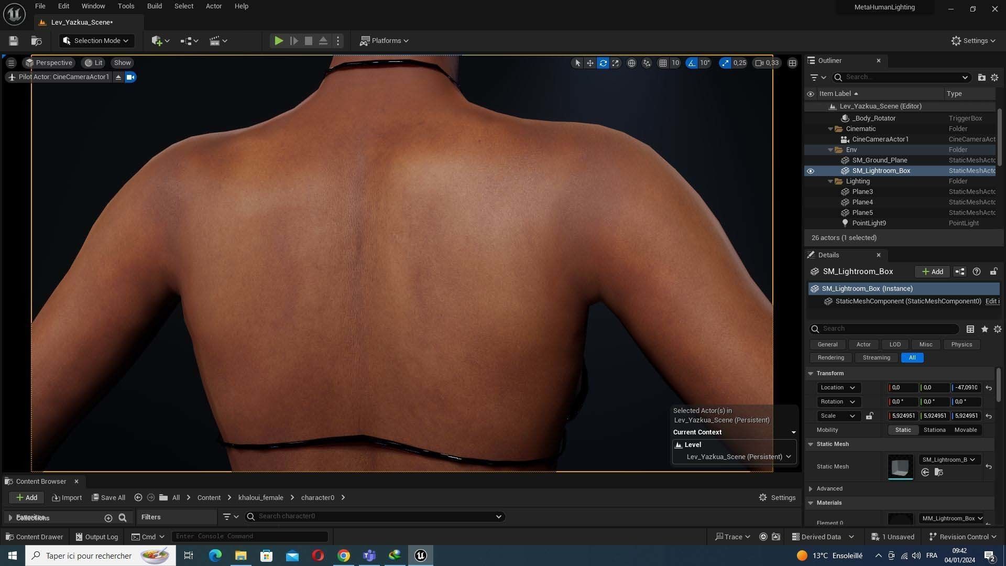Image resolution: width=1006 pixels, height=566 pixels.
Task: Toggle visibility eye of SM_Lightroom_Box
Action: (811, 171)
